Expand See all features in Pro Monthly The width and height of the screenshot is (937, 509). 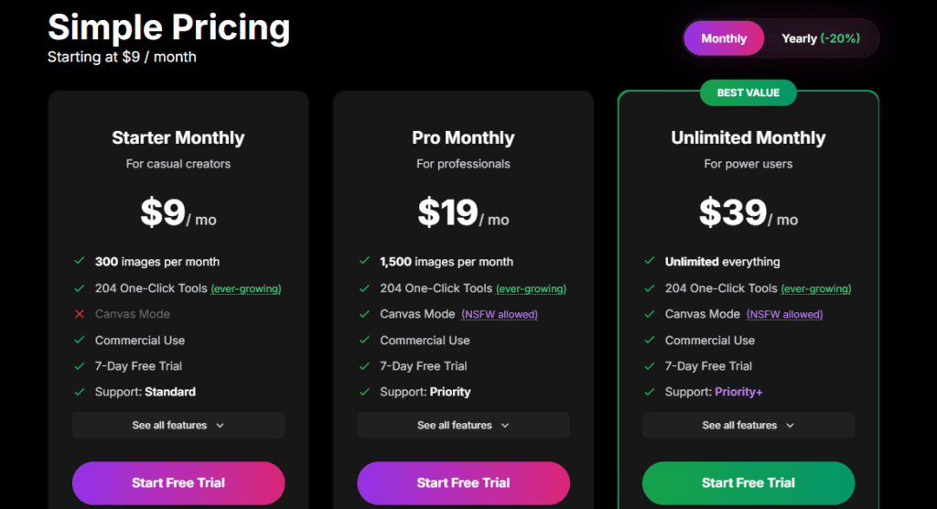[463, 425]
